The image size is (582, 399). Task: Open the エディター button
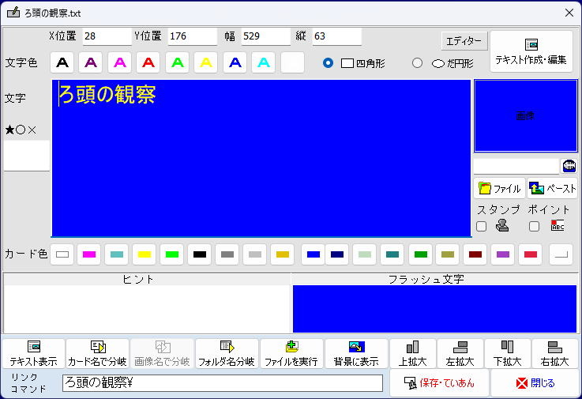pos(464,41)
